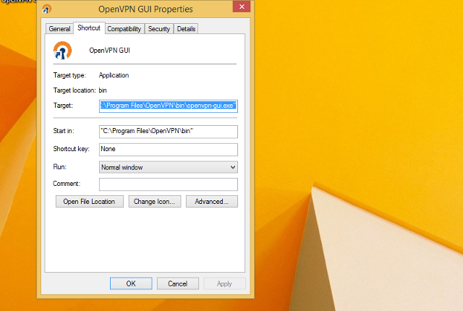Click the "Target location:" label
The image size is (463, 311).
[75, 90]
